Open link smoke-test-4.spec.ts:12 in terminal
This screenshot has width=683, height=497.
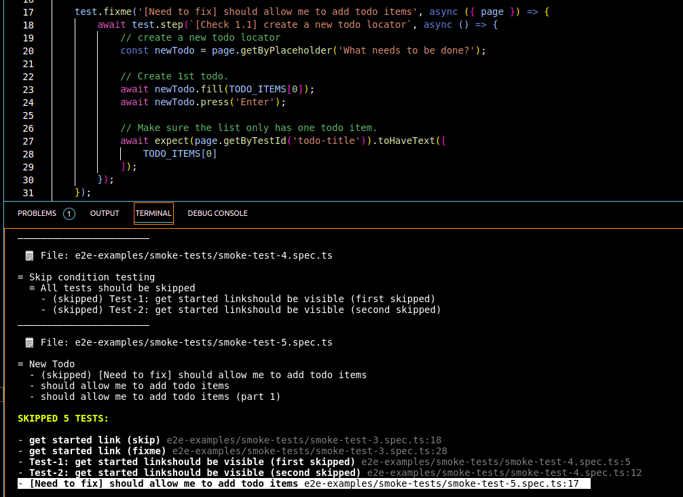click(504, 473)
